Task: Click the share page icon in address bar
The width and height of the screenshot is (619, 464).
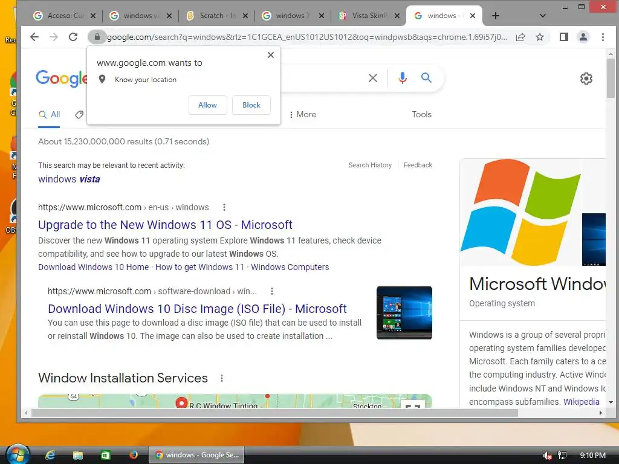Action: tap(520, 37)
